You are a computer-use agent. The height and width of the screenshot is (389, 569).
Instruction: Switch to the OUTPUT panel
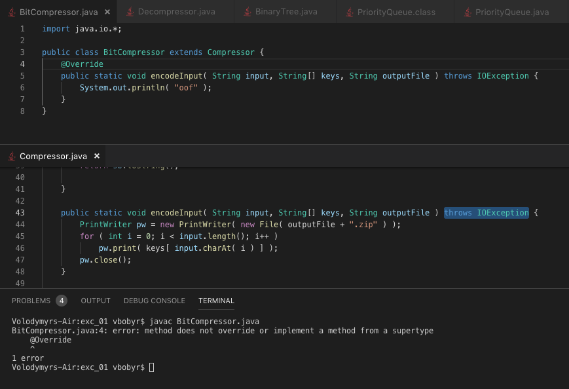[x=96, y=301]
